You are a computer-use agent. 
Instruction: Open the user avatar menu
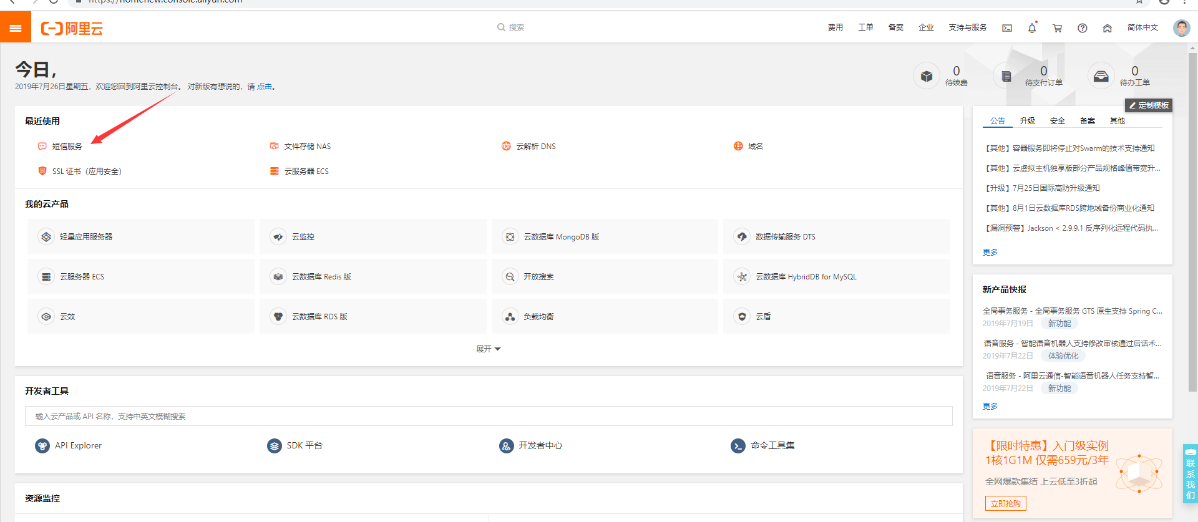coord(1181,28)
